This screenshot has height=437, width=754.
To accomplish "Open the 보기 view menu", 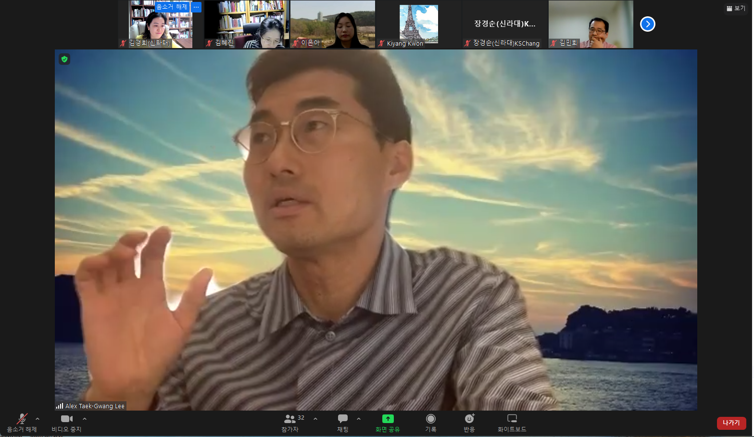I will pyautogui.click(x=736, y=8).
